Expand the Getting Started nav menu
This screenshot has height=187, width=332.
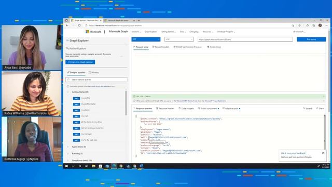(x=168, y=32)
